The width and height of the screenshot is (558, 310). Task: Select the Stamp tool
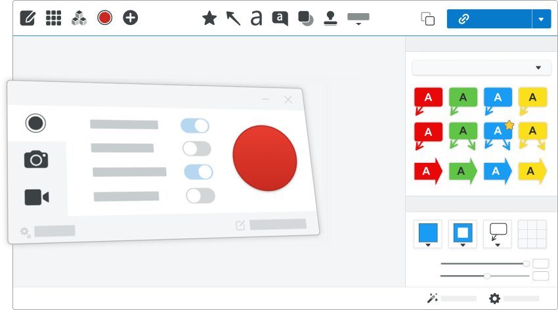point(330,18)
